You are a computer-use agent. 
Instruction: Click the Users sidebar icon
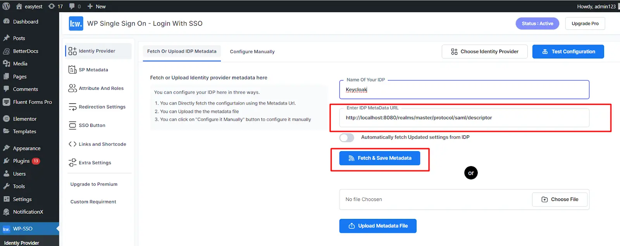6,174
